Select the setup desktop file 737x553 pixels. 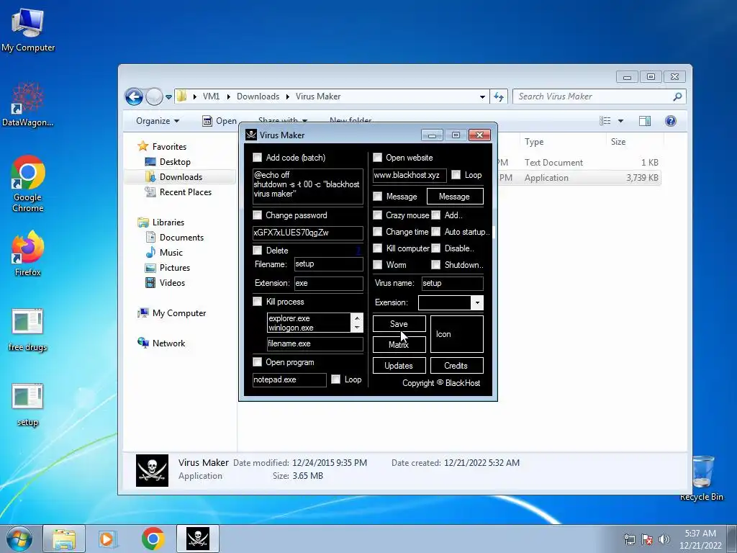click(x=28, y=405)
